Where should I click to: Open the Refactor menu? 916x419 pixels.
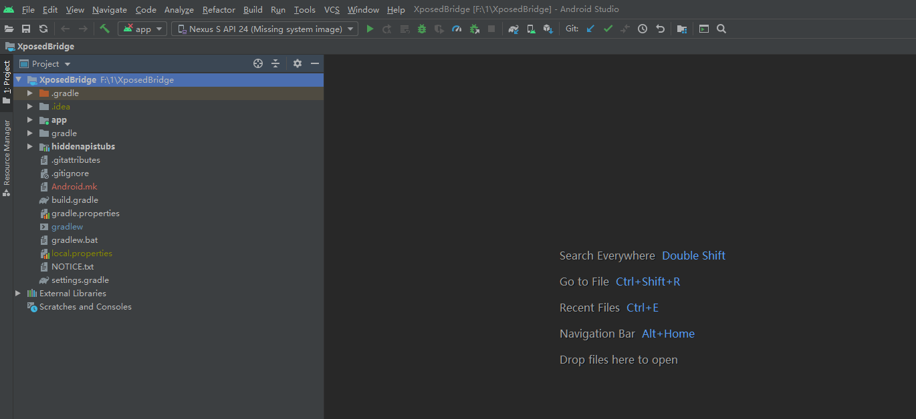(219, 9)
